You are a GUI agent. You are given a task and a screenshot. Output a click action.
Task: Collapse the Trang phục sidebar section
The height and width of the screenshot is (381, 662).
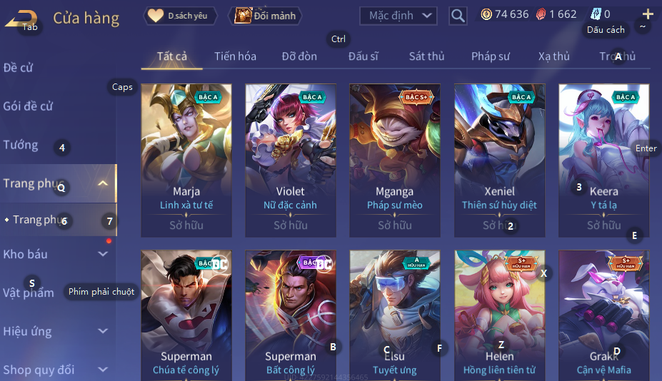103,183
